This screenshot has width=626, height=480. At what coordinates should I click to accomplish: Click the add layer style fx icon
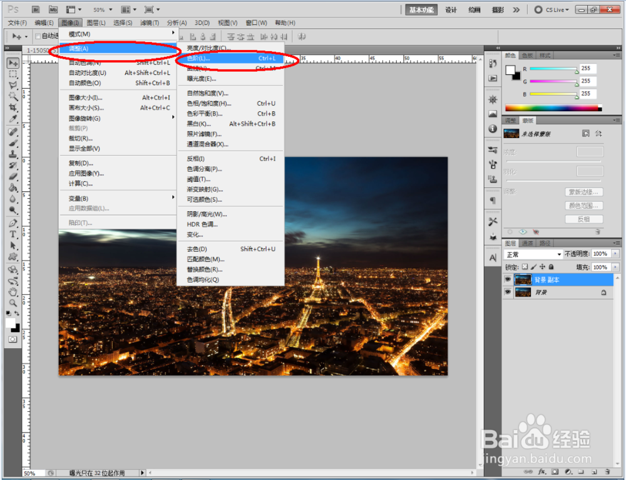[541, 472]
